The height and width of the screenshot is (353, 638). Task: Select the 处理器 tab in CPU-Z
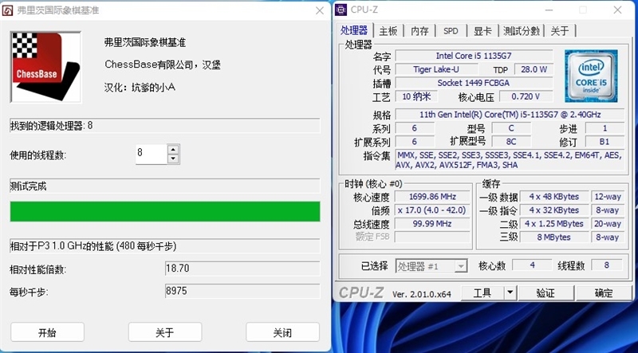tap(354, 30)
